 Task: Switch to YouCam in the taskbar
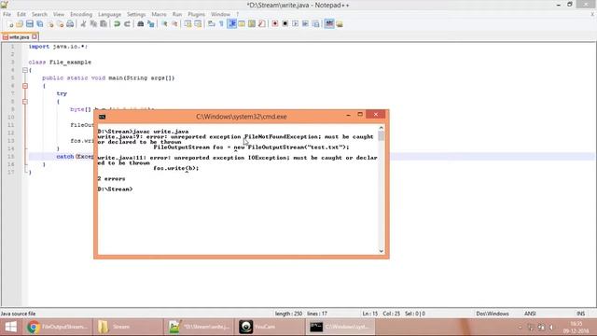click(x=270, y=327)
